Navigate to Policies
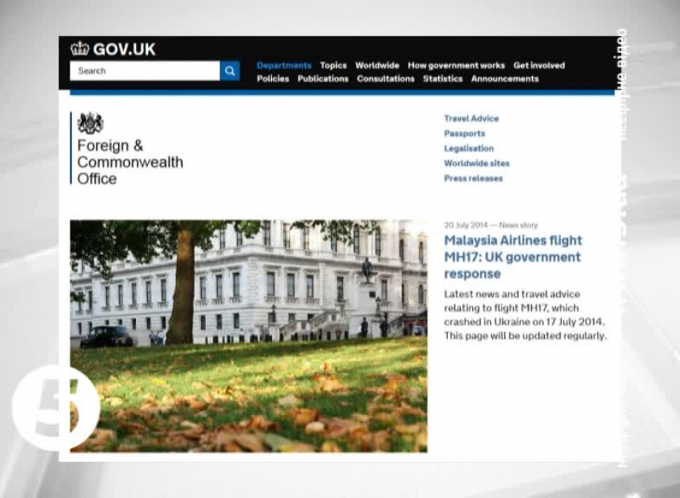 point(273,78)
